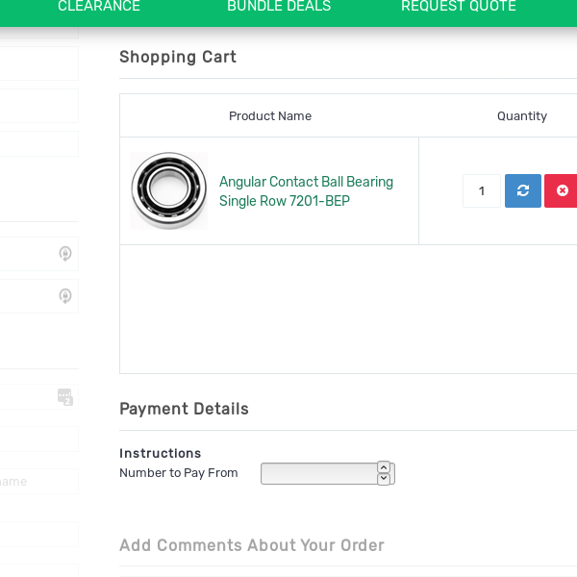The image size is (577, 577).
Task: Click the card digits icon in the sidebar field
Action: [x=65, y=396]
